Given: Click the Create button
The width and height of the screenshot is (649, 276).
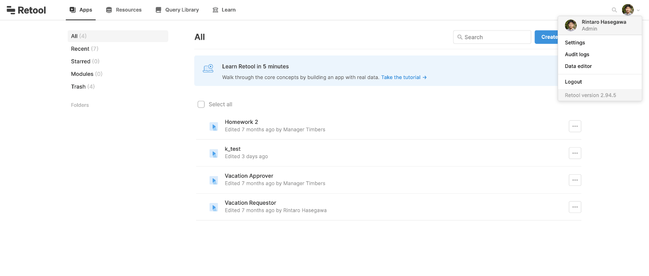Looking at the screenshot, I should (547, 37).
